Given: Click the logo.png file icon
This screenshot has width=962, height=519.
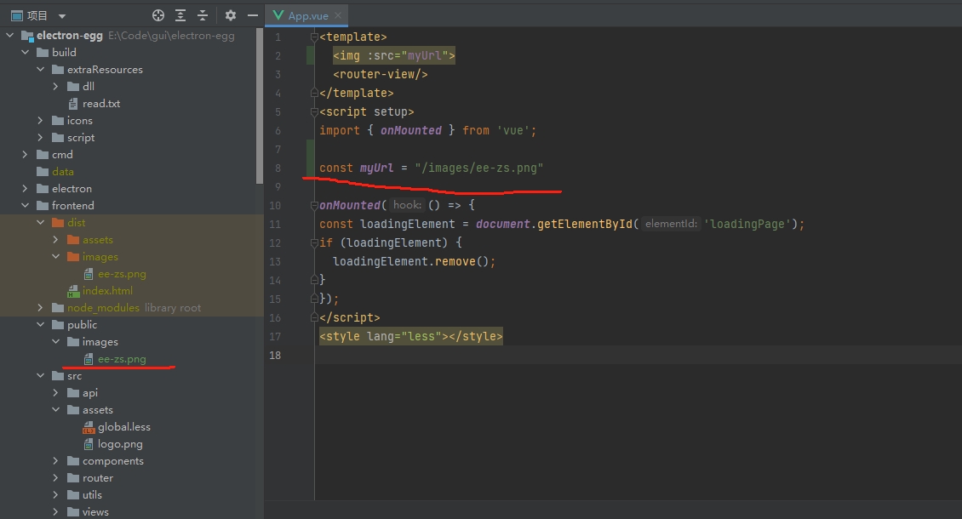Looking at the screenshot, I should click(x=89, y=444).
